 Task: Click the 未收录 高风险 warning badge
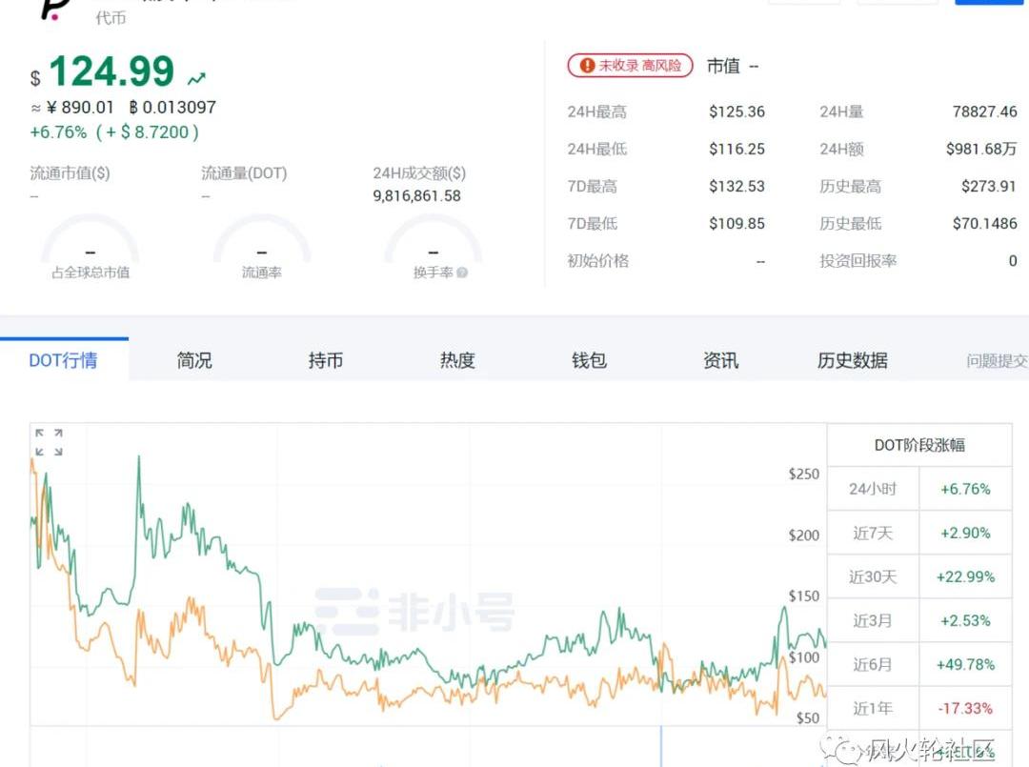(x=630, y=66)
